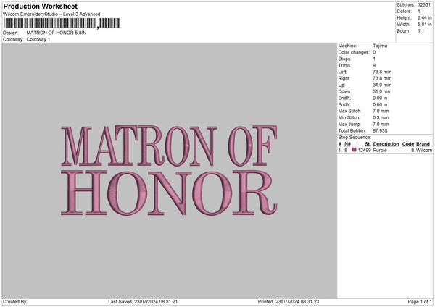Select the EndY value 0.00 in
The height and width of the screenshot is (307, 435).
coord(380,104)
